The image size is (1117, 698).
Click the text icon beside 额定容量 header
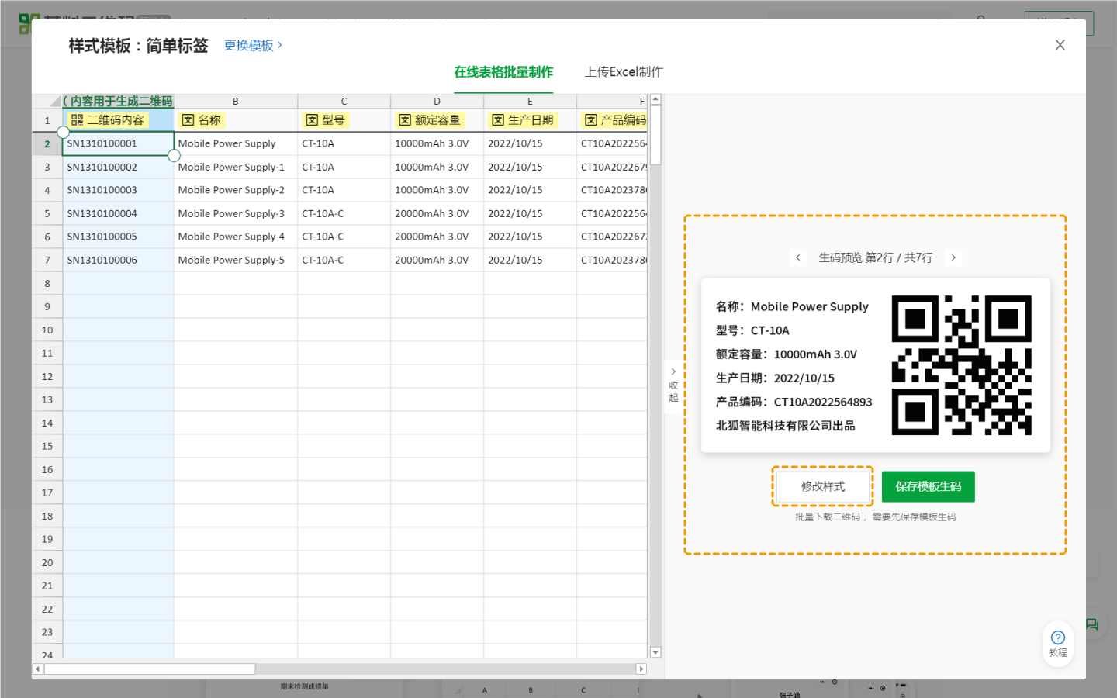click(405, 120)
